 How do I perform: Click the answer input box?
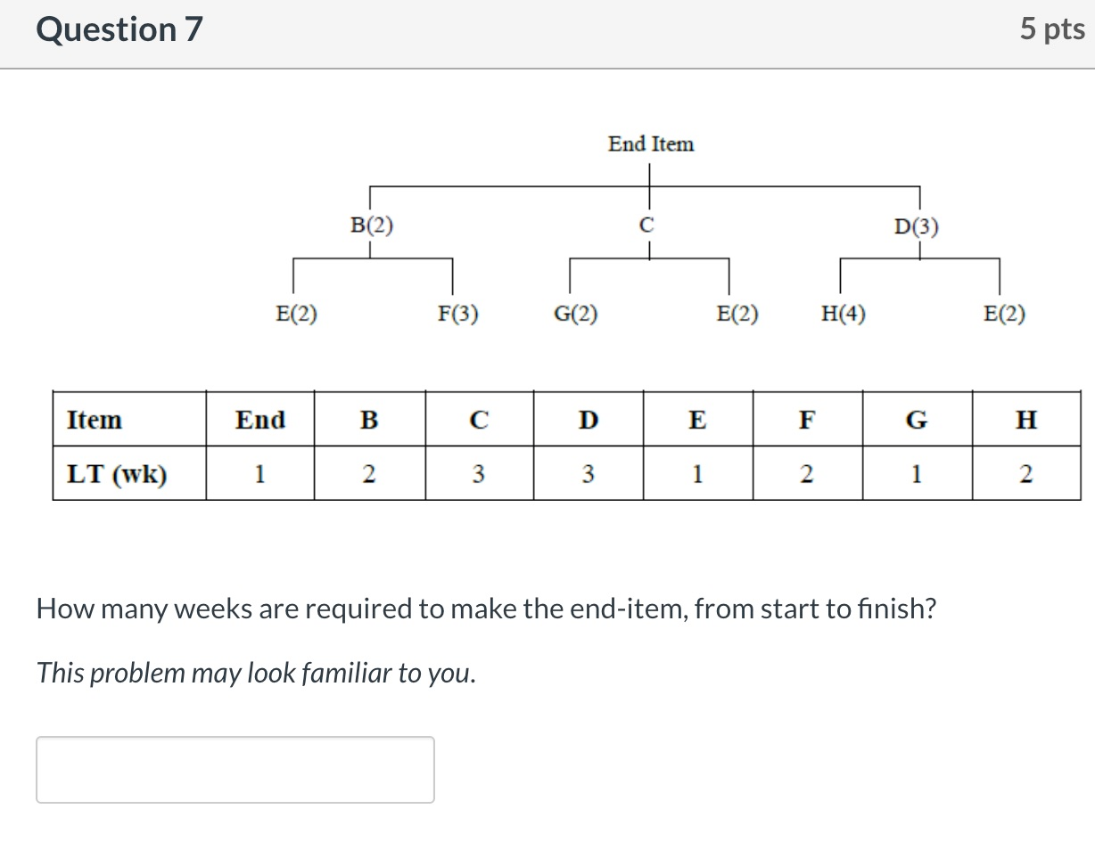235,769
